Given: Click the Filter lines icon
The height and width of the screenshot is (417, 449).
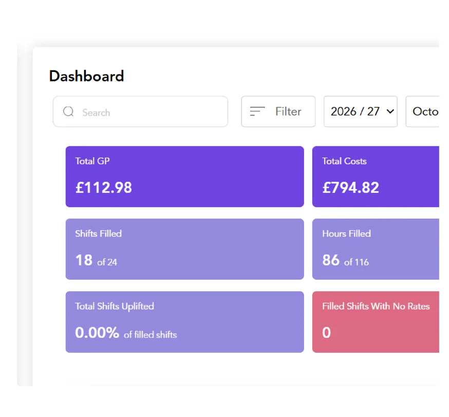Looking at the screenshot, I should 257,111.
